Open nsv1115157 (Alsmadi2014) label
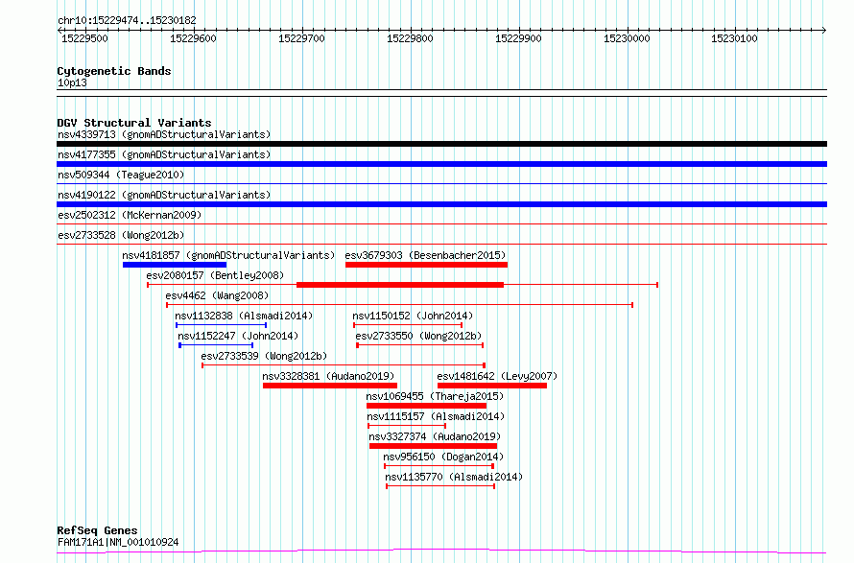Image resolution: width=854 pixels, height=563 pixels. (x=436, y=416)
